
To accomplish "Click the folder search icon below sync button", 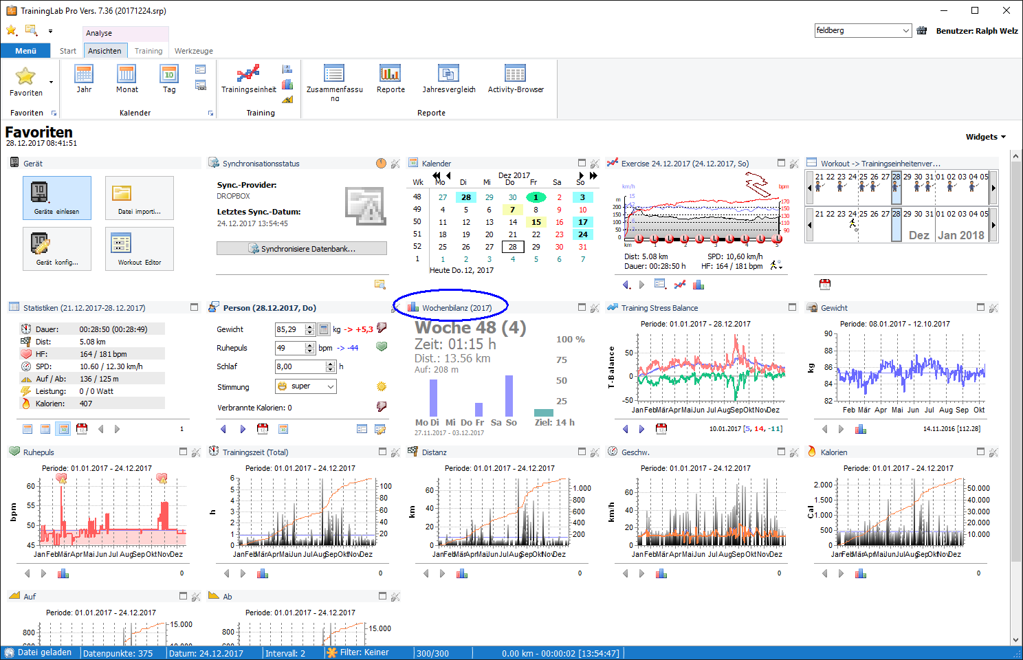I will click(379, 285).
